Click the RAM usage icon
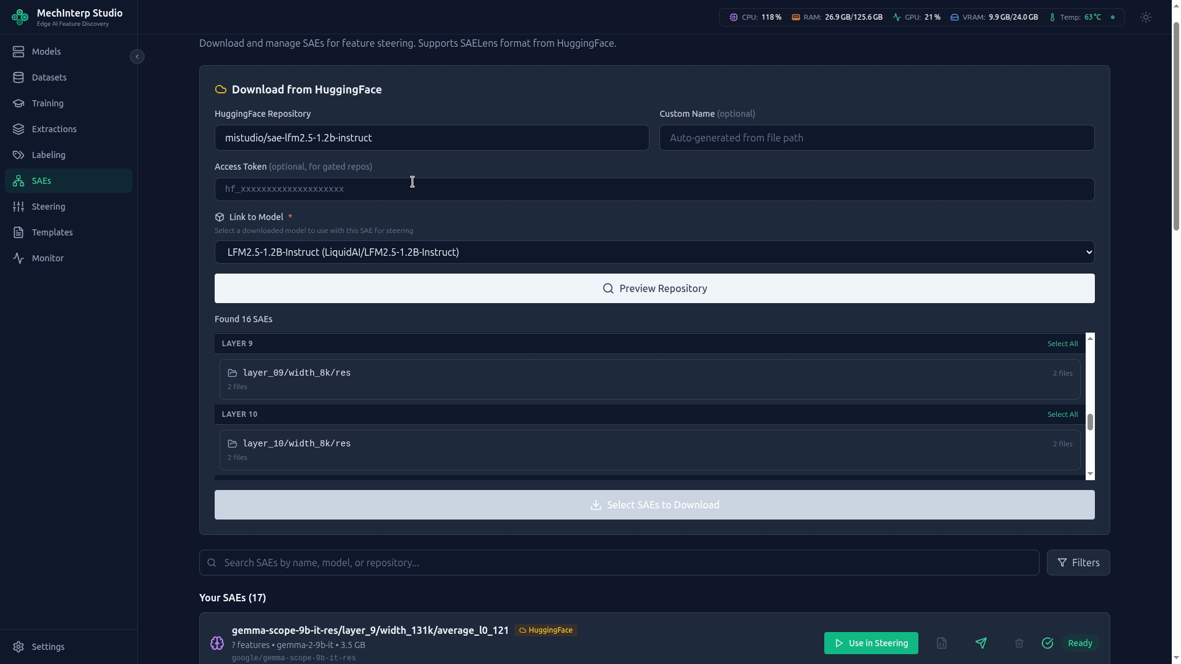The height and width of the screenshot is (664, 1181). click(795, 17)
